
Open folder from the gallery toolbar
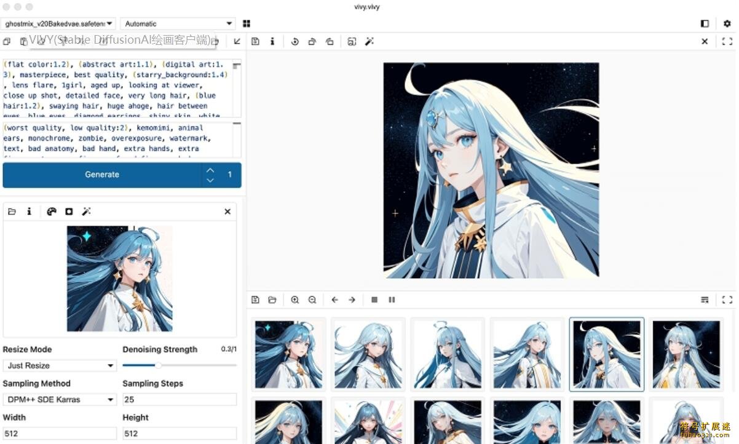pyautogui.click(x=272, y=299)
